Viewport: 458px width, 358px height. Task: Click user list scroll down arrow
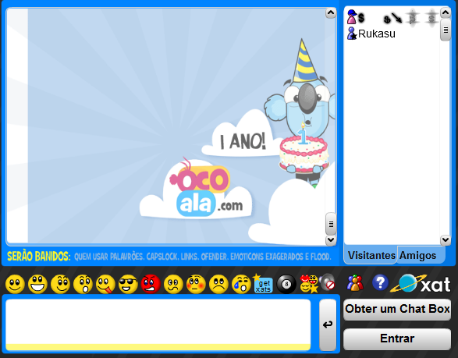click(x=446, y=239)
